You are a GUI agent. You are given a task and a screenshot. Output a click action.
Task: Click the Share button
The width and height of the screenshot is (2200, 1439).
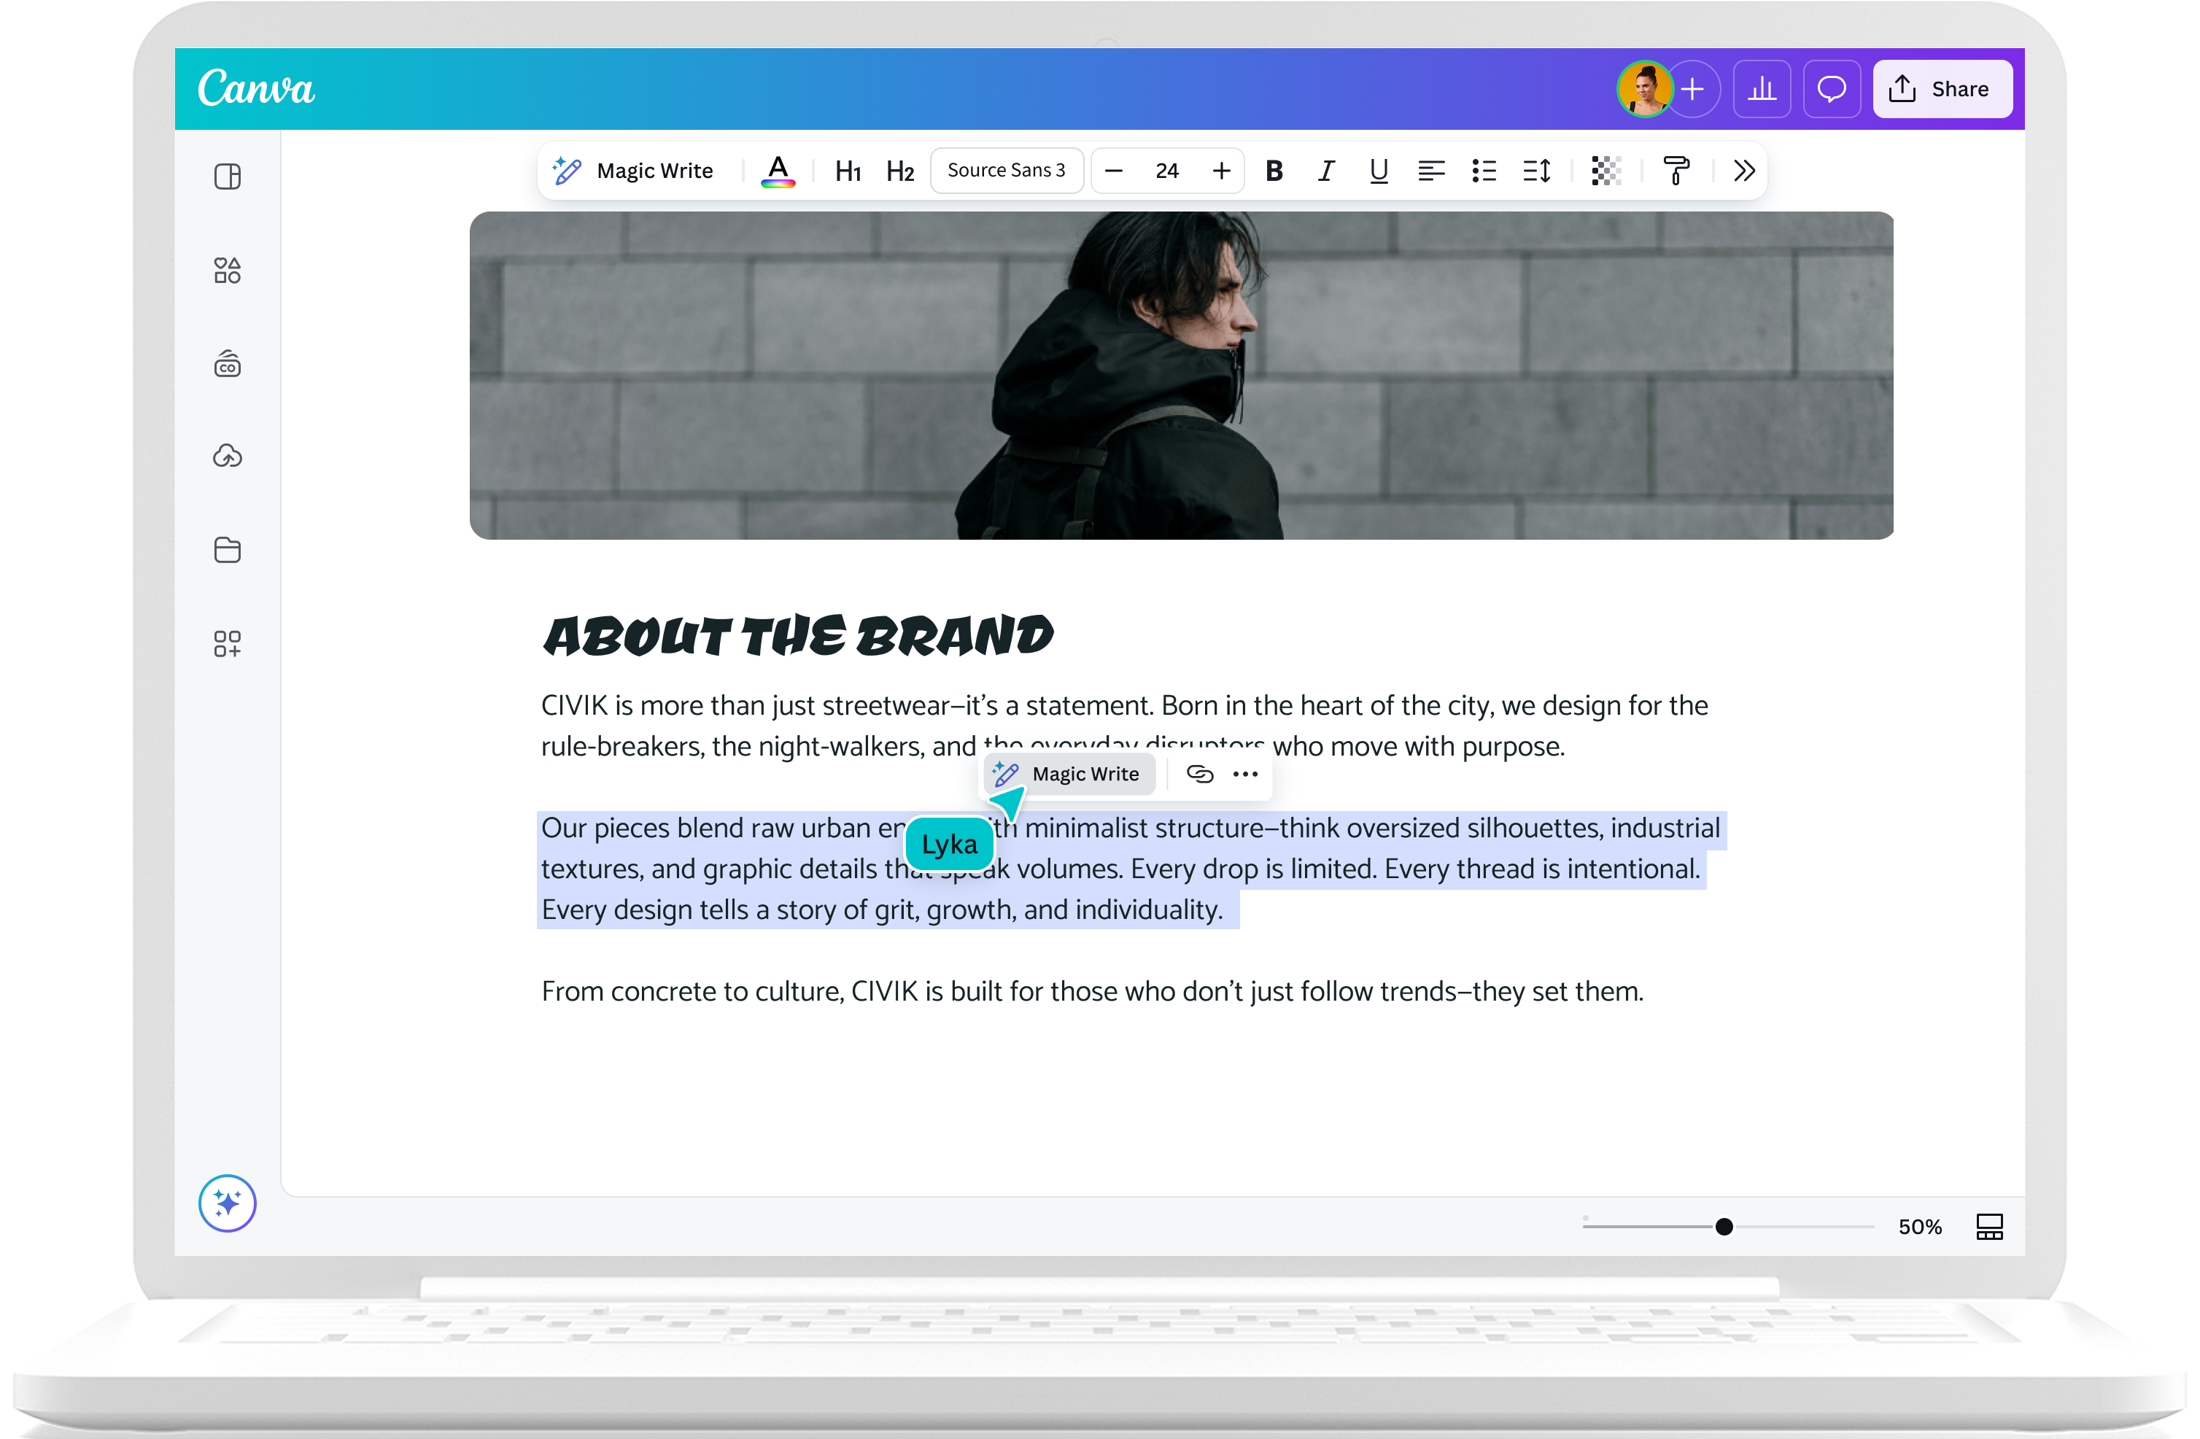pos(1941,89)
